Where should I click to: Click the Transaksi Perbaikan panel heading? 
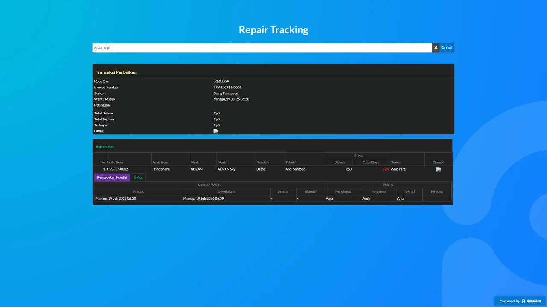pyautogui.click(x=116, y=72)
